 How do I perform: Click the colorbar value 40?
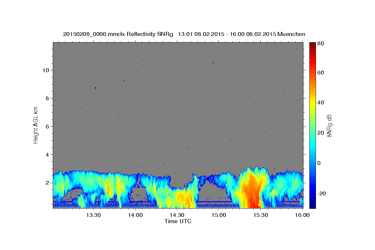(x=320, y=103)
